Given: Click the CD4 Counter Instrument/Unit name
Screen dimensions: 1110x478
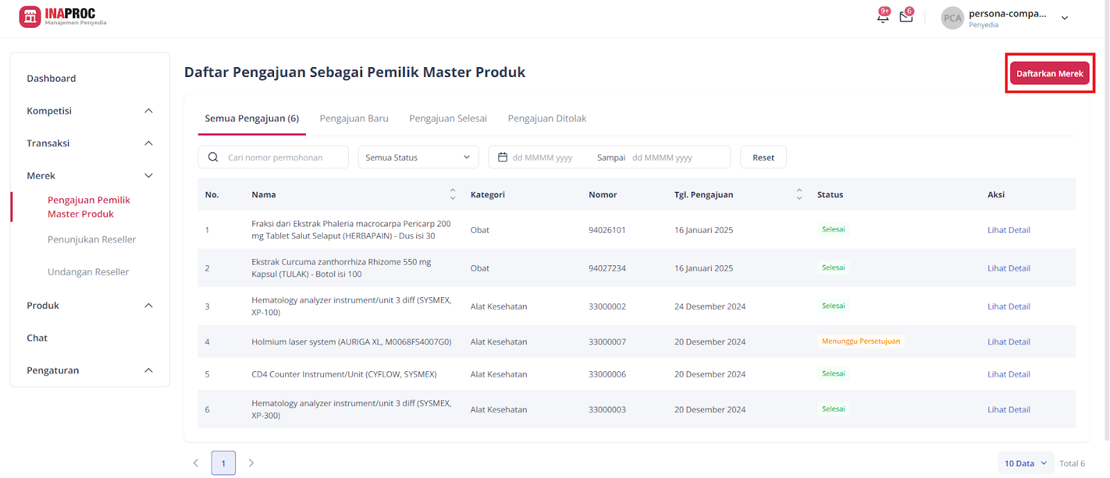Looking at the screenshot, I should [x=344, y=374].
